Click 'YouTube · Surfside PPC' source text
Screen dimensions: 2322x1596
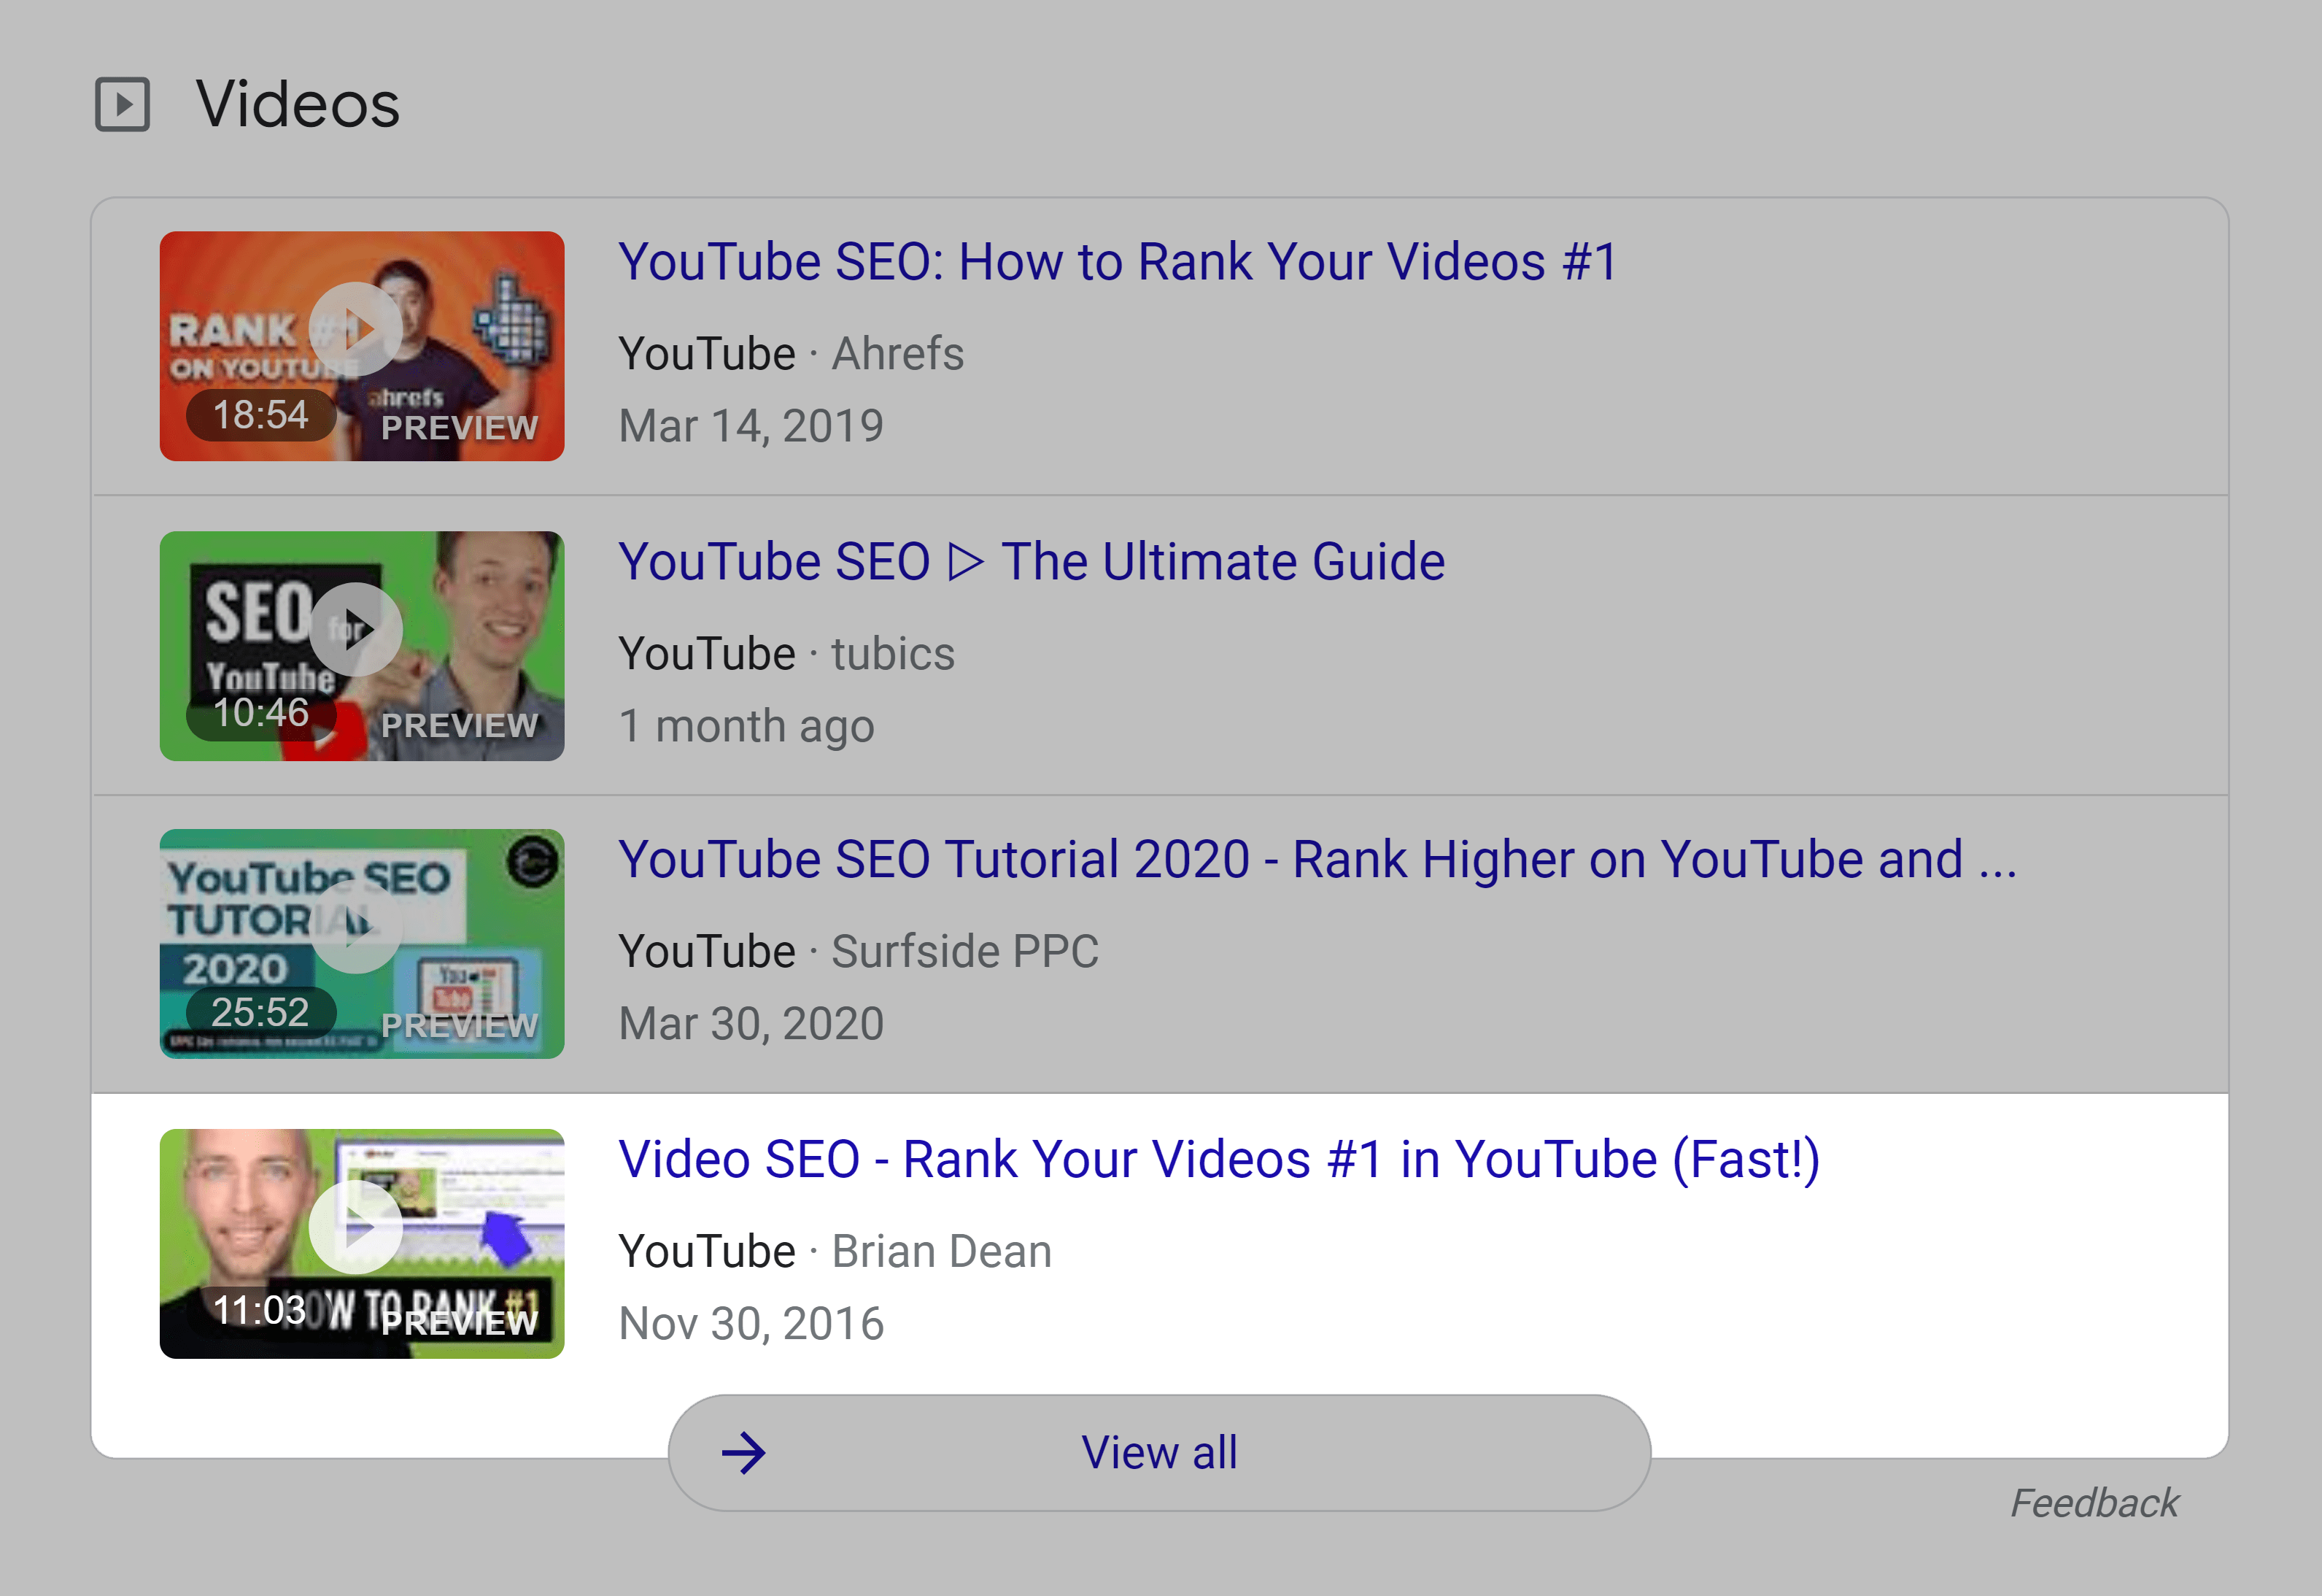click(859, 951)
